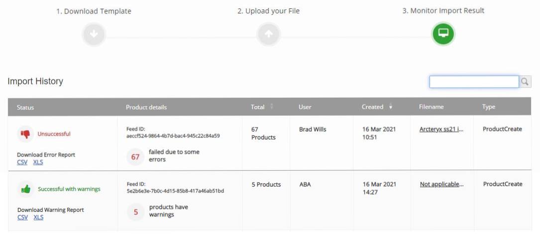This screenshot has height=248, width=540.
Task: Click the Monitor Import Result monitor icon
Action: [x=443, y=34]
